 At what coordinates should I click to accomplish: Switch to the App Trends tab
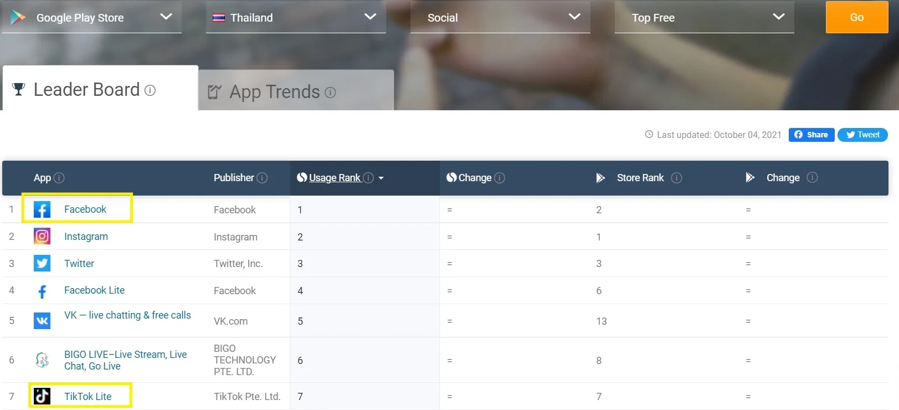(296, 91)
